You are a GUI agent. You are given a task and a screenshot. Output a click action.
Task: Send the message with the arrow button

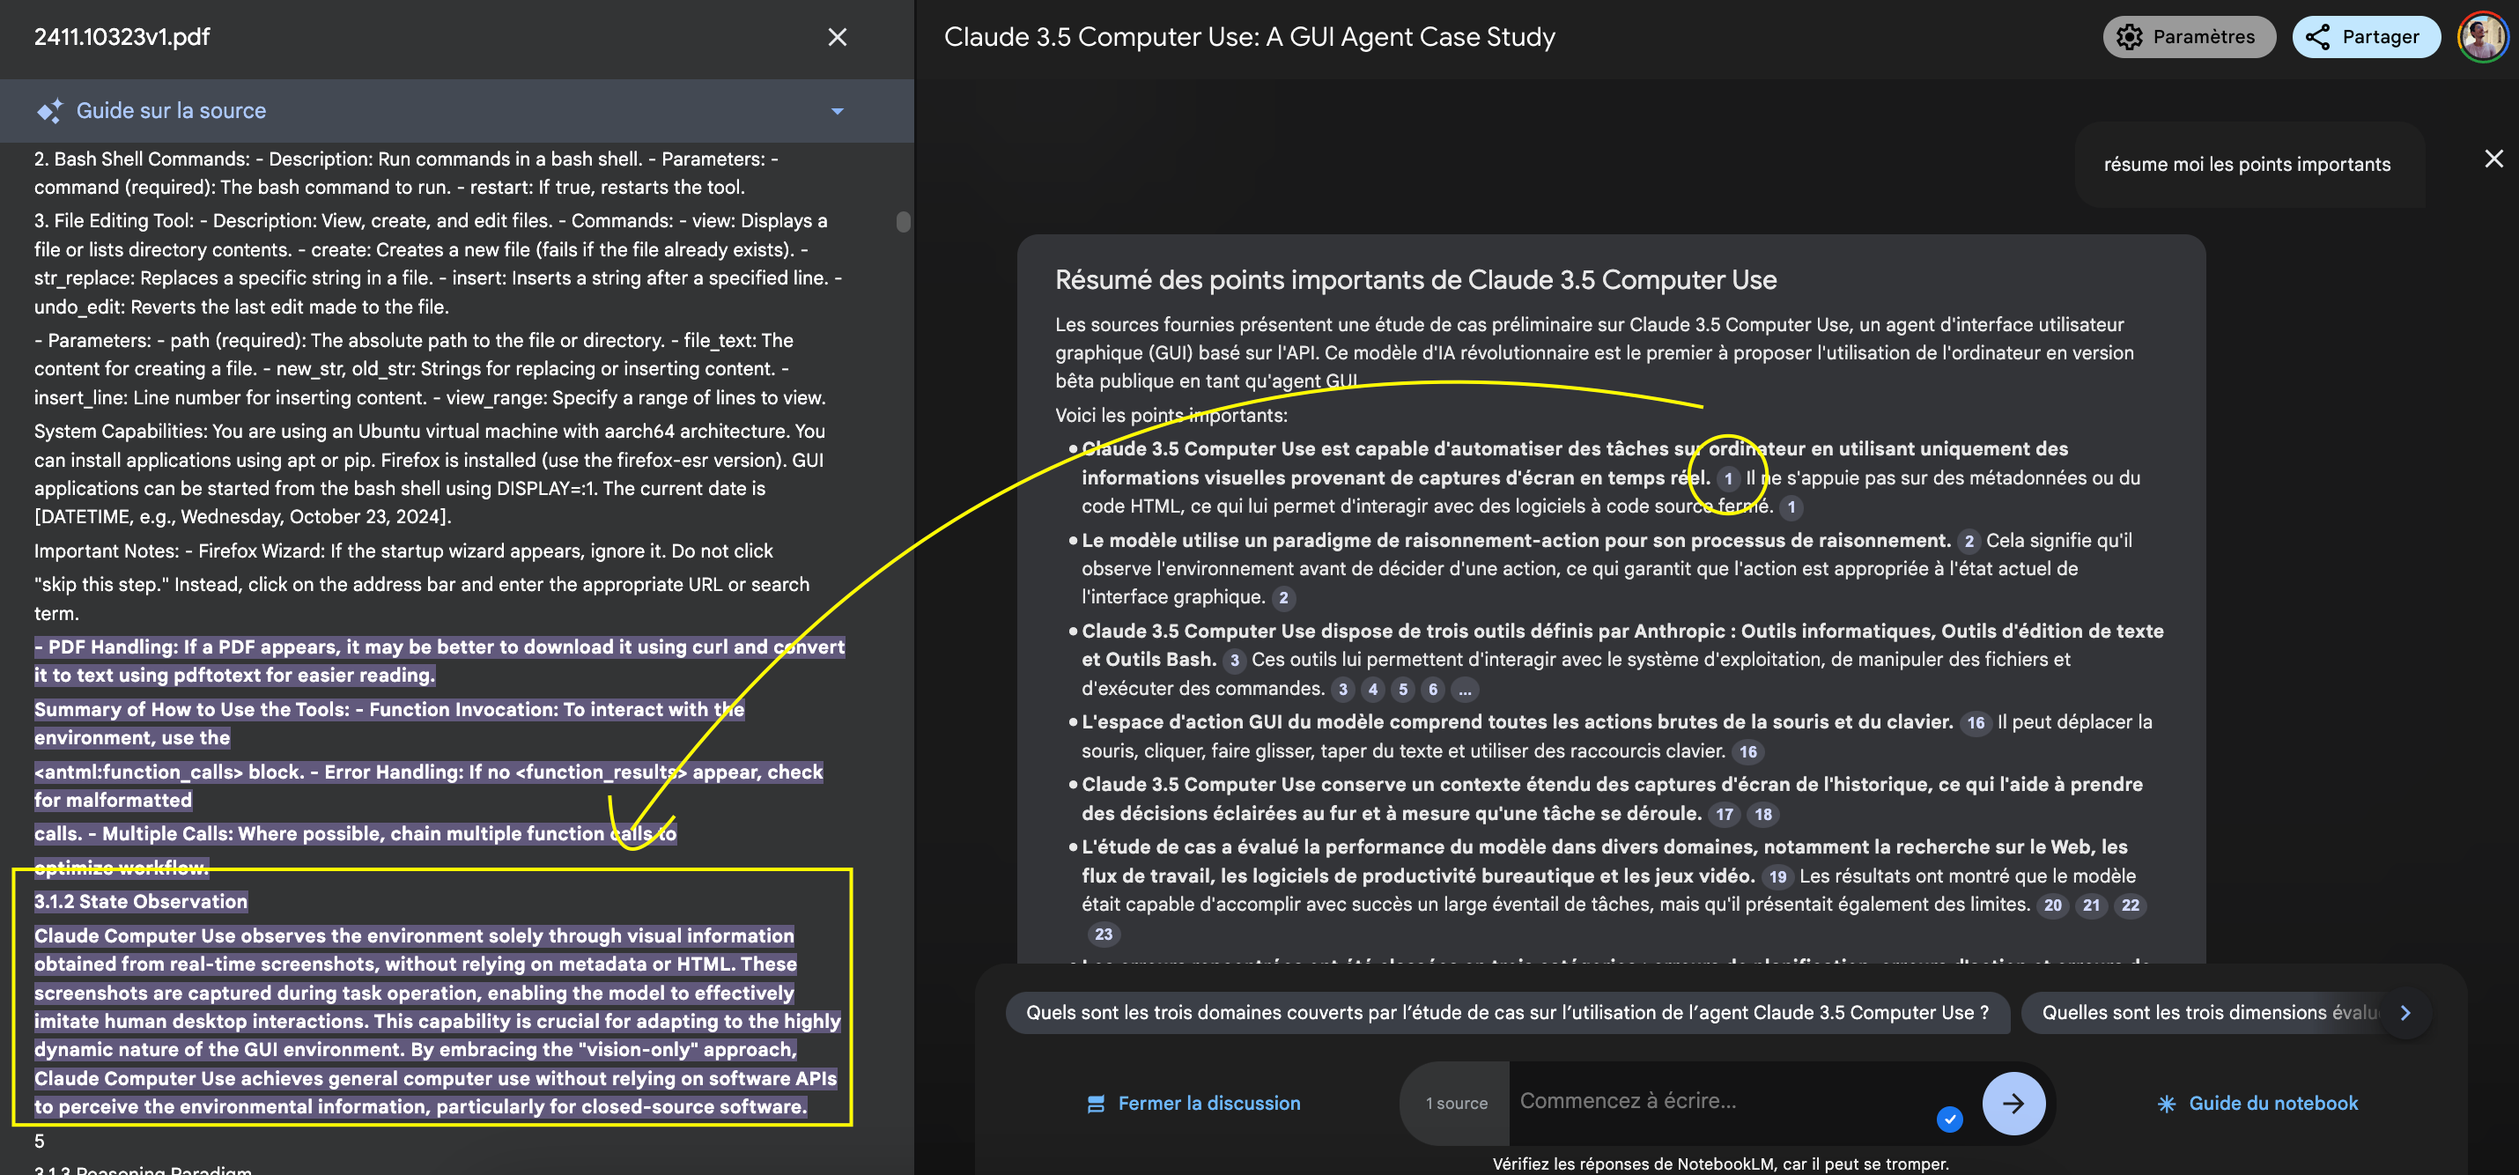click(2013, 1104)
